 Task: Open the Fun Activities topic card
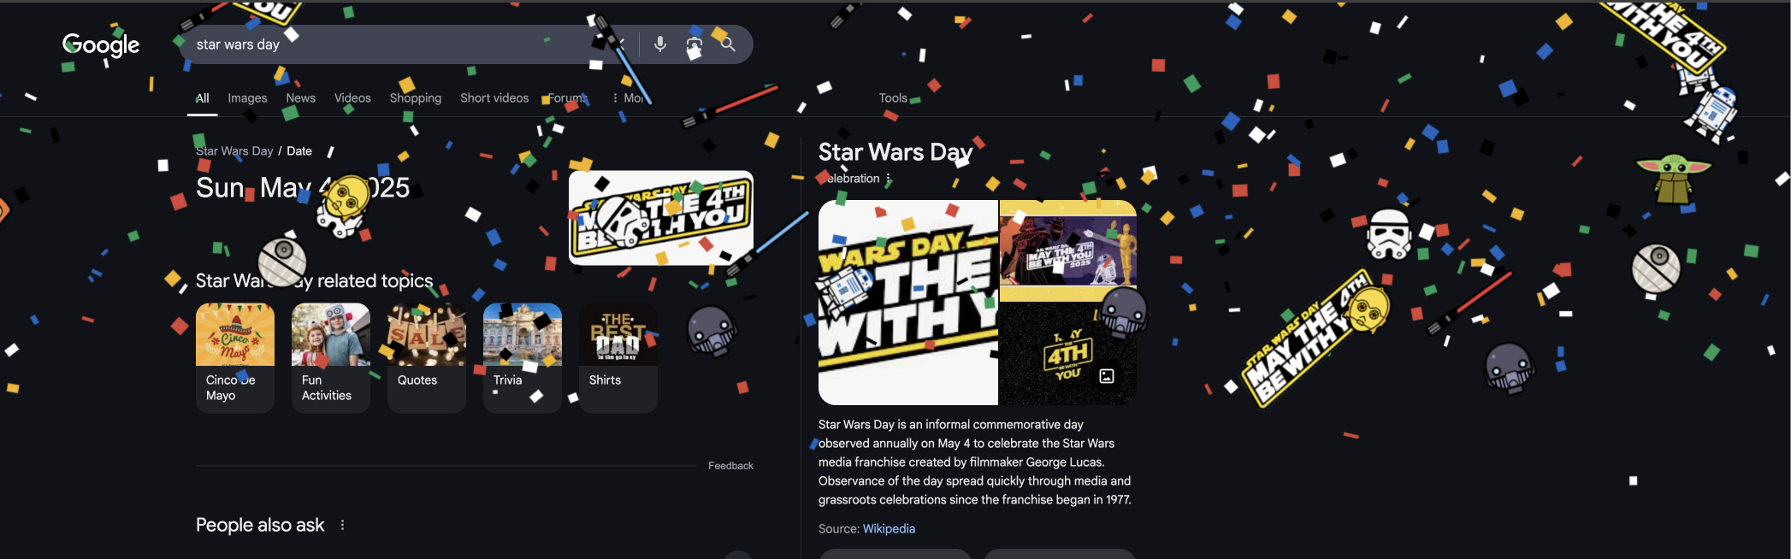tap(331, 358)
